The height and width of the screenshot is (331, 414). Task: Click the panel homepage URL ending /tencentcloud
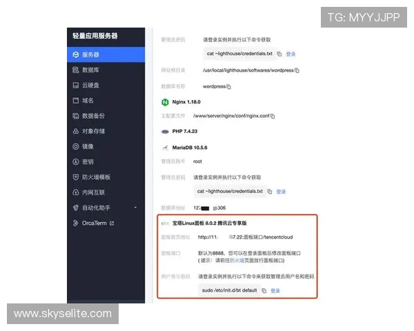pyautogui.click(x=245, y=237)
